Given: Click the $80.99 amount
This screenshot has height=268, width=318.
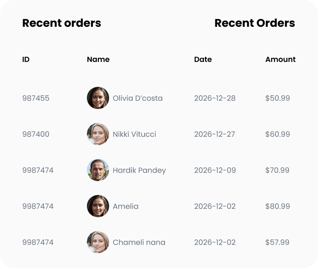Looking at the screenshot, I should pos(278,206).
